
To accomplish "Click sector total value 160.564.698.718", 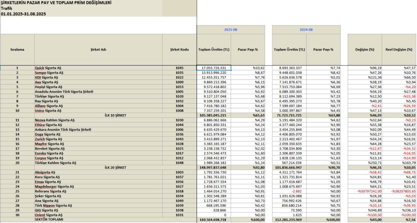I will tap(214, 220).
